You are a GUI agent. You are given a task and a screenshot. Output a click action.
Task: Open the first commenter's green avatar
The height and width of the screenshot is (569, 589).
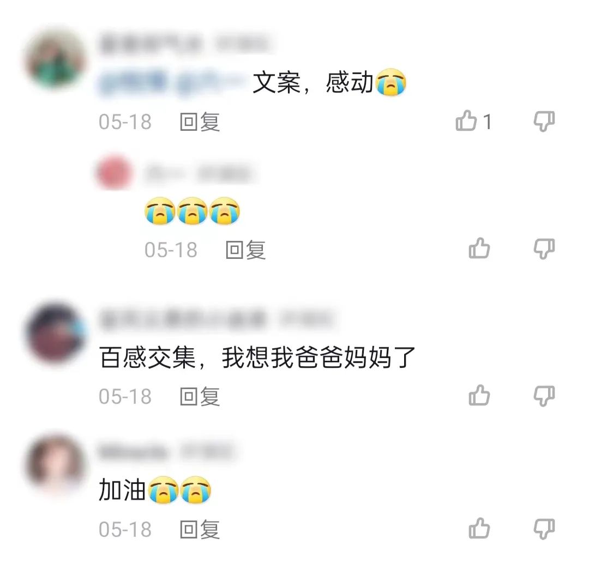(x=56, y=58)
